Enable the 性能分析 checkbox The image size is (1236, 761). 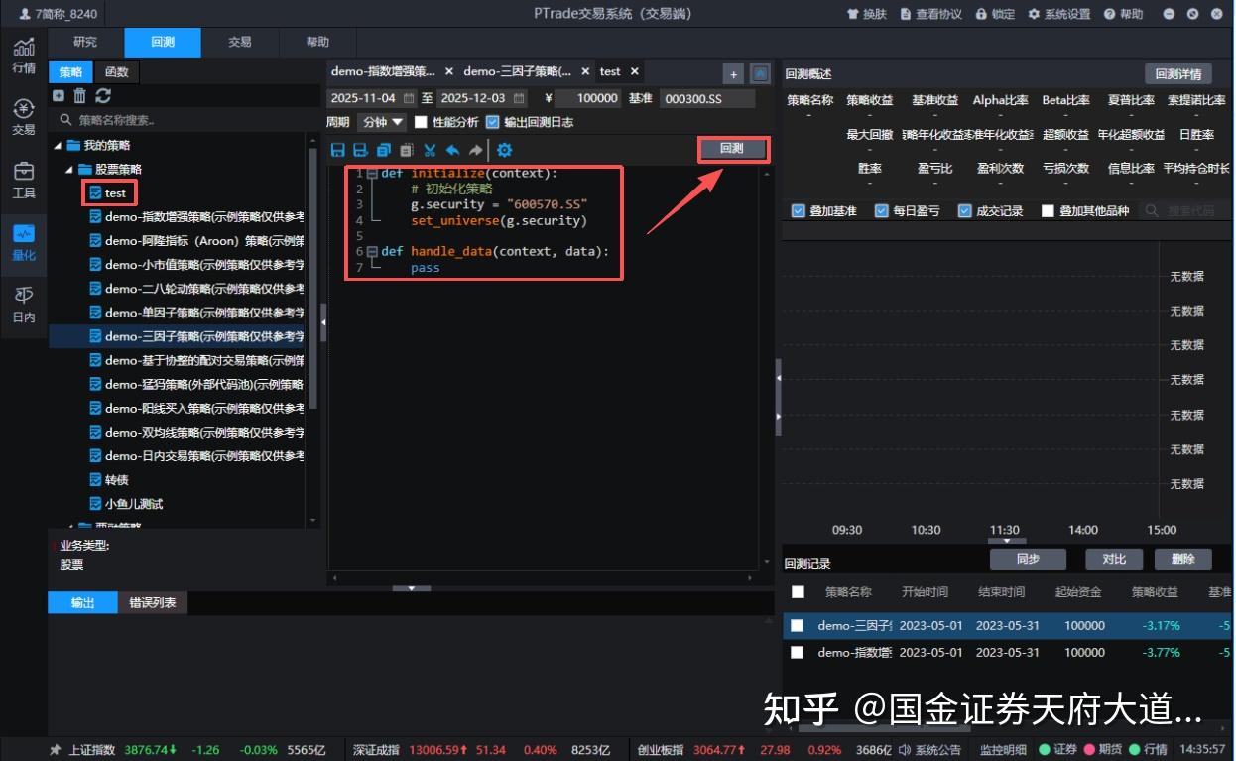419,122
